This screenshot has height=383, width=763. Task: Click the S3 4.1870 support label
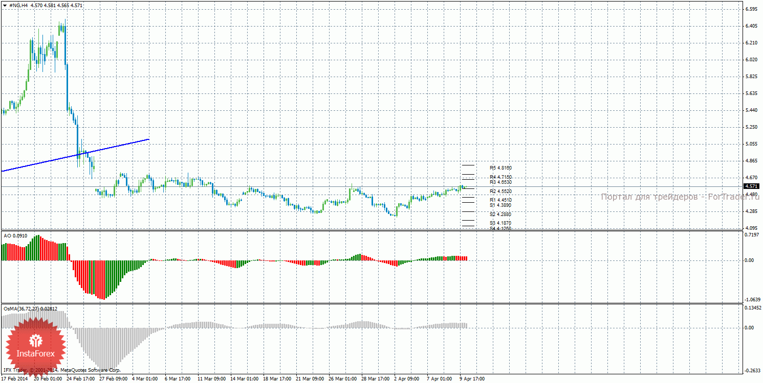click(500, 223)
